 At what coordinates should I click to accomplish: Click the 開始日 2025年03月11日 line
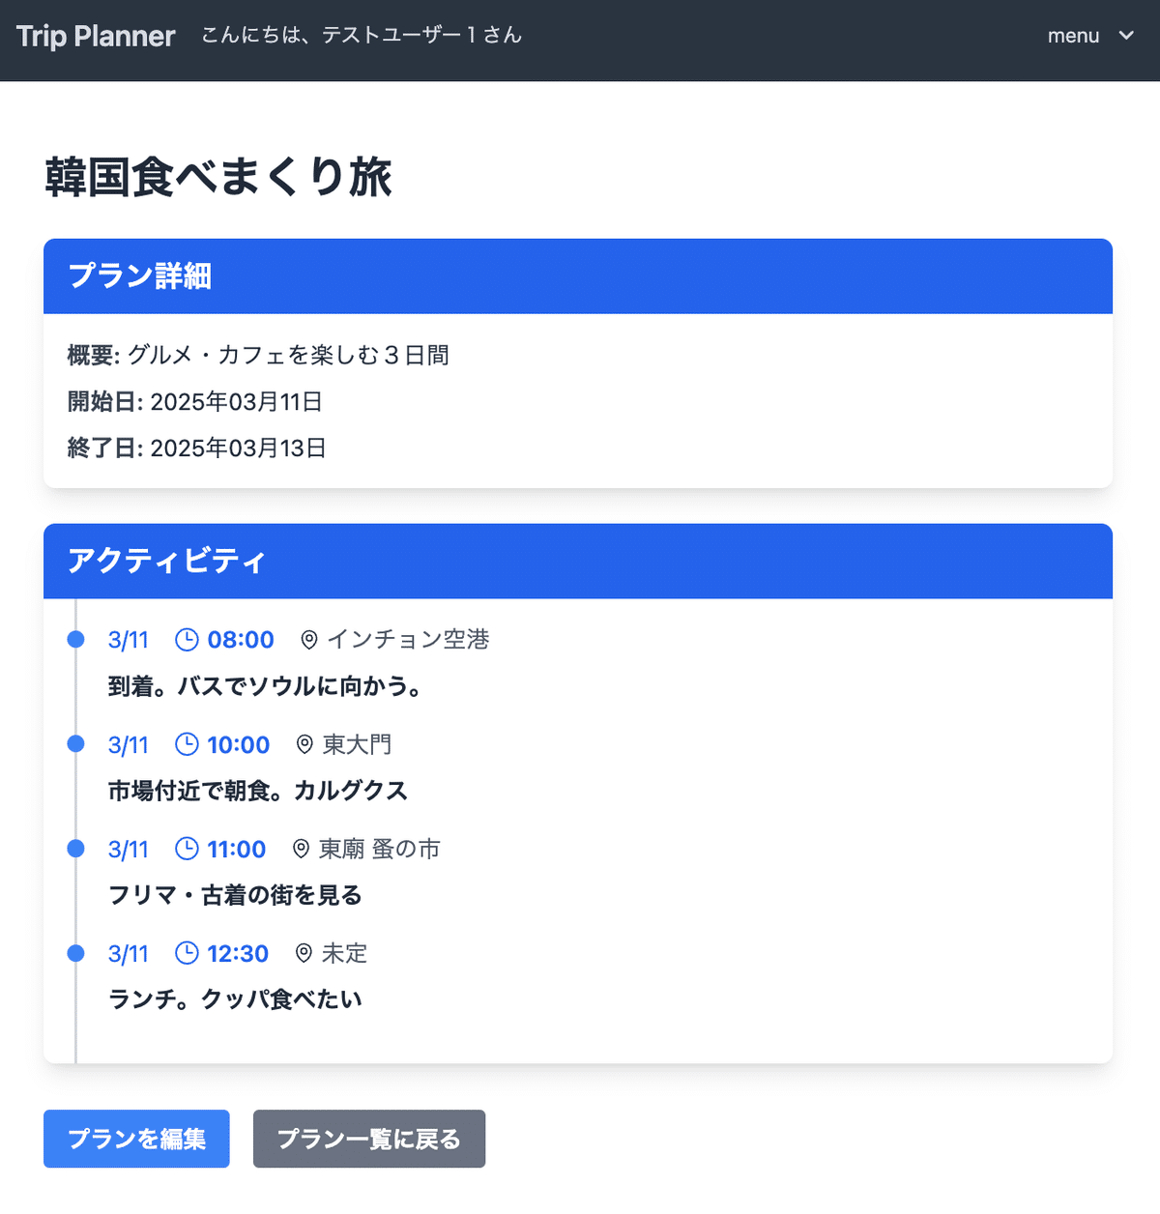point(195,402)
